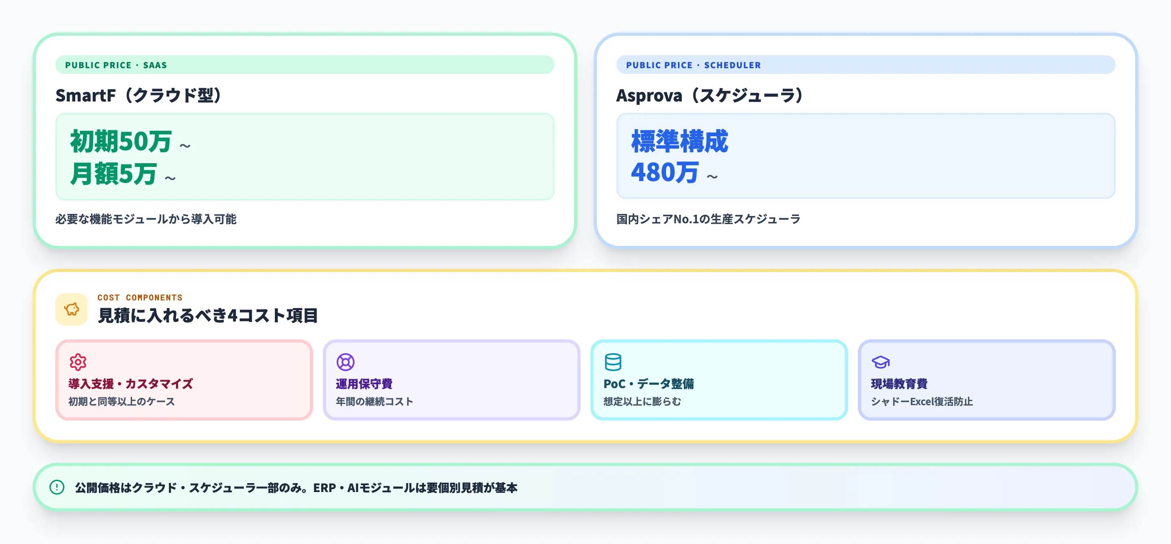Click the SmartF(クラウド型) heading
The height and width of the screenshot is (544, 1171).
(x=139, y=95)
